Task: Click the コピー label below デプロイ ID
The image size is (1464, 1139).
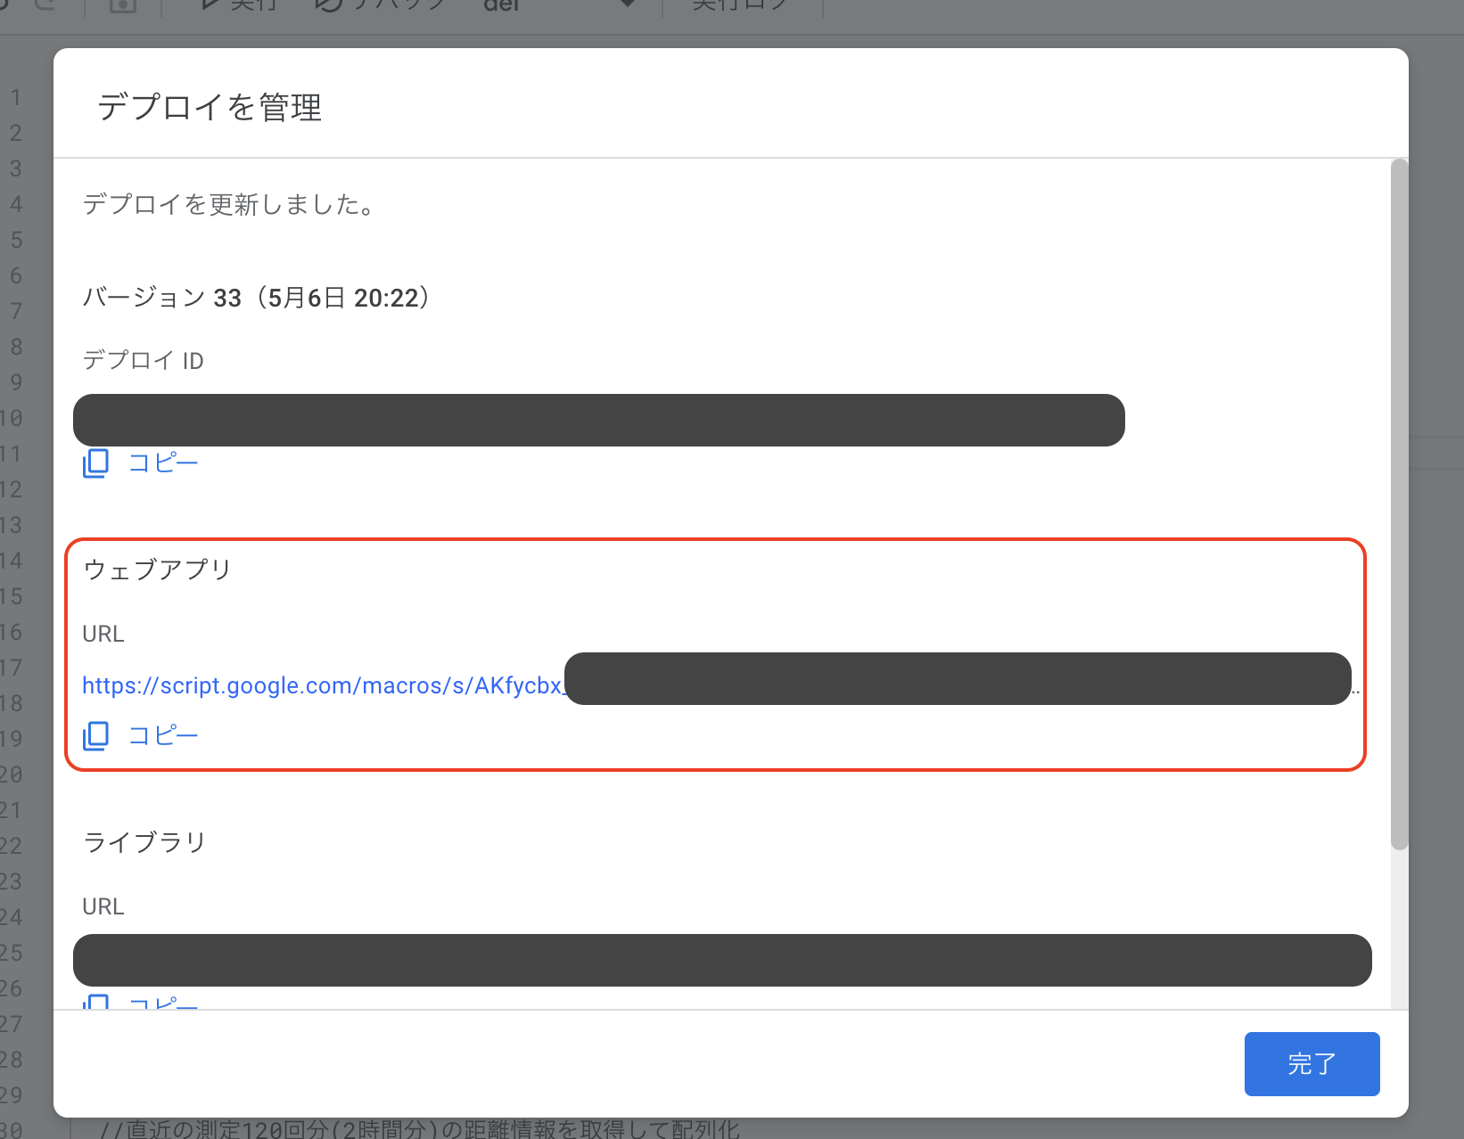Action: (163, 463)
